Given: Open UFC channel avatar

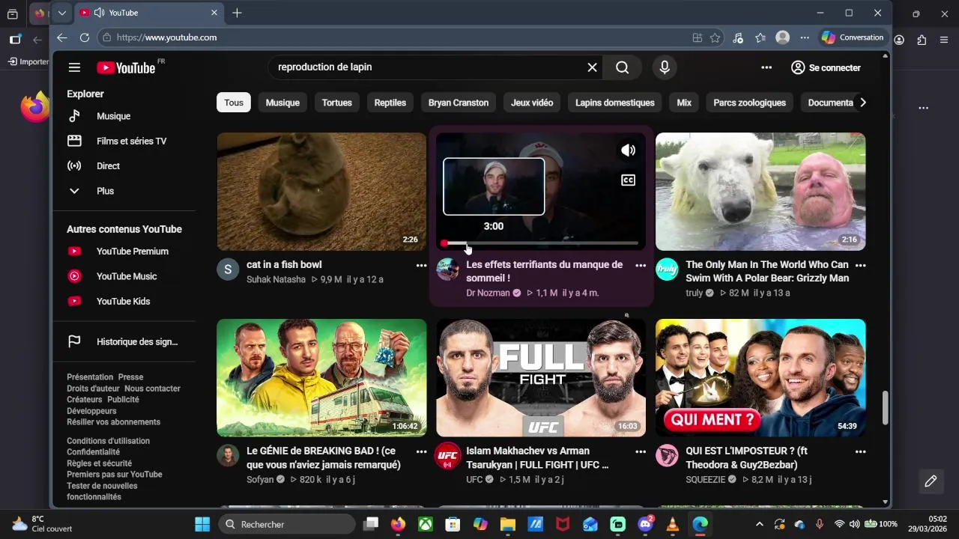Looking at the screenshot, I should 448,456.
